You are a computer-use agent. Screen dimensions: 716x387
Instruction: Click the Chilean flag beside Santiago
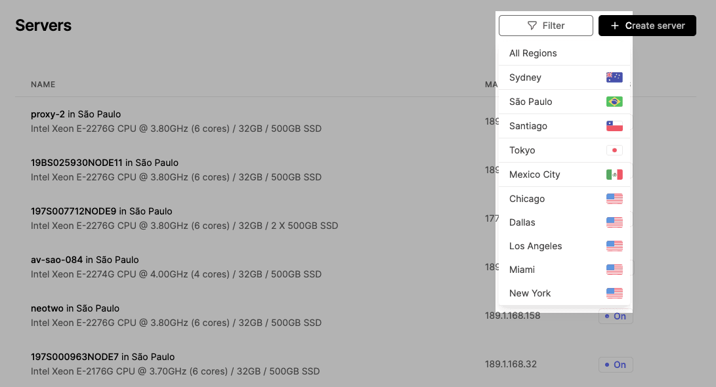click(x=614, y=125)
